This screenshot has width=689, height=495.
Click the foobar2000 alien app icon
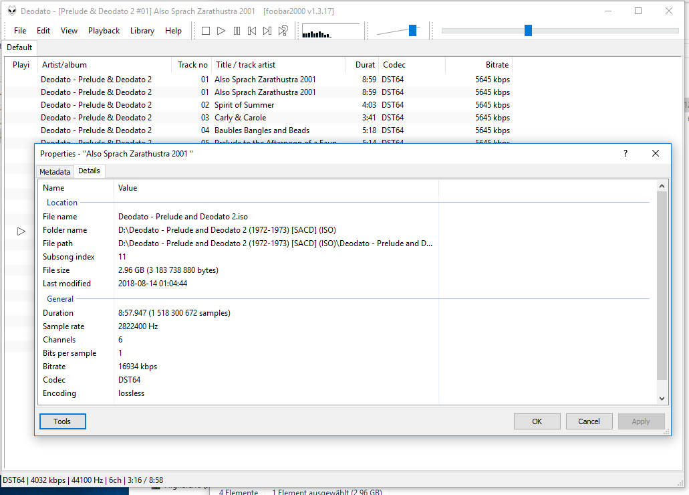(x=12, y=11)
